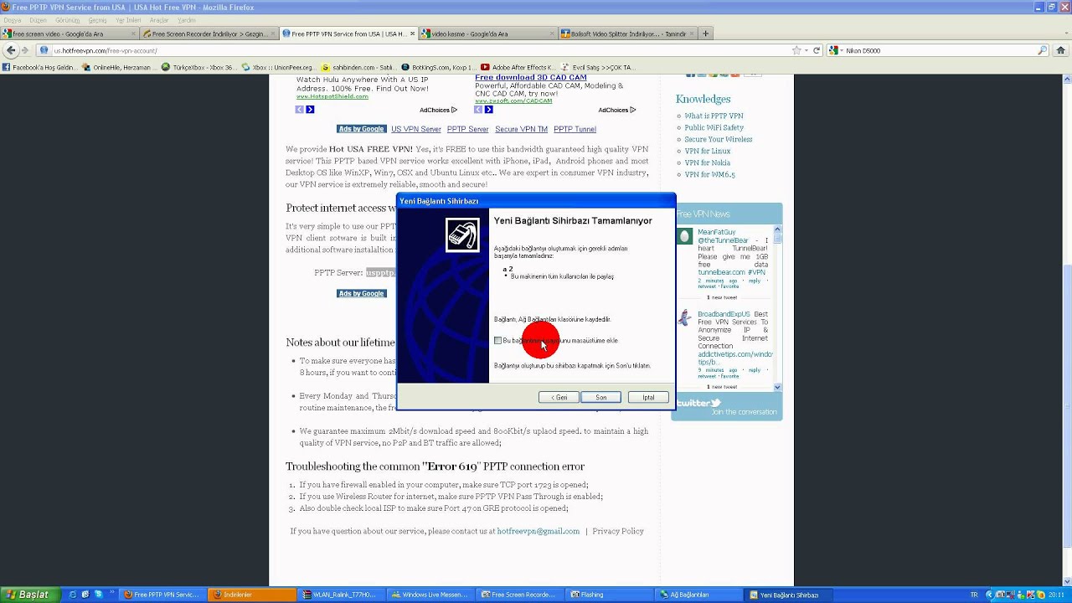Open Privacy Policy link
The height and width of the screenshot is (603, 1072).
click(x=618, y=531)
